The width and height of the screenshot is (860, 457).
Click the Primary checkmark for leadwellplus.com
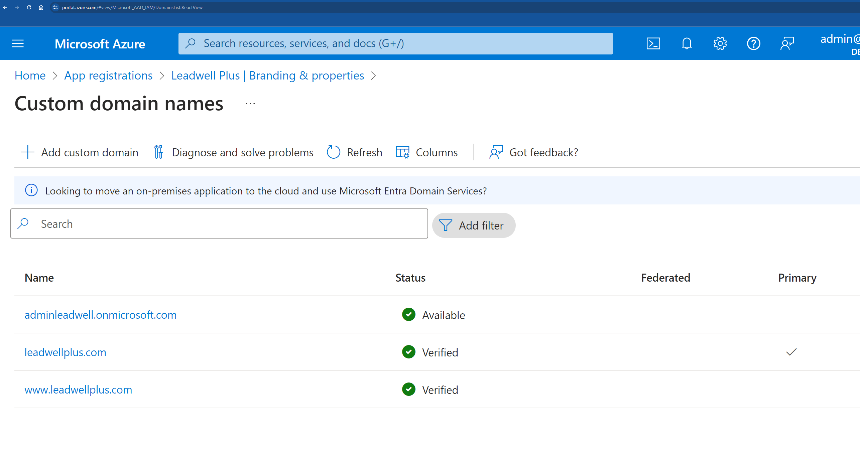coord(791,352)
